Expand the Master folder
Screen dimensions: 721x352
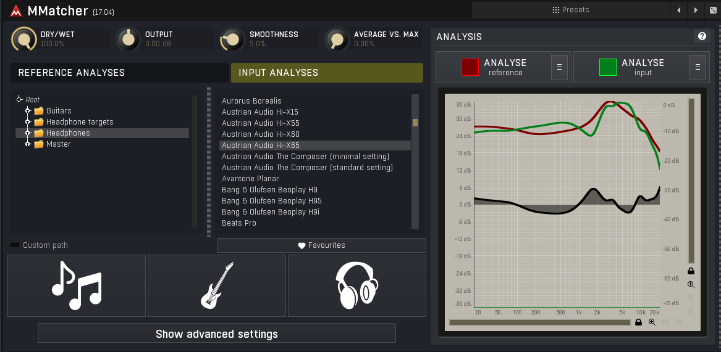pos(28,144)
